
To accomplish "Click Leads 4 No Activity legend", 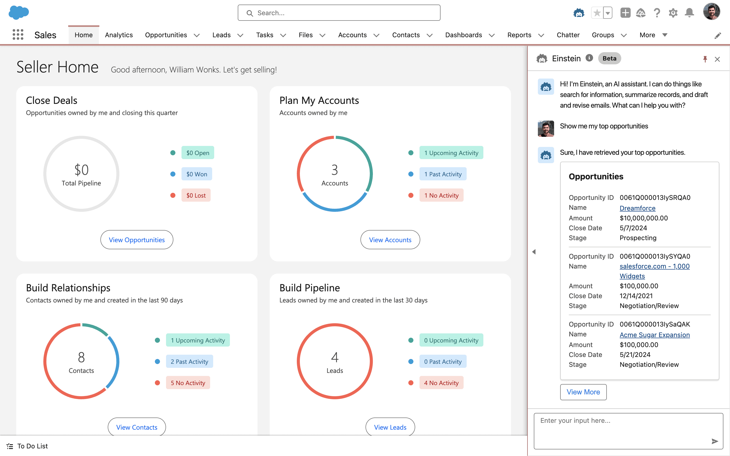I will 441,383.
